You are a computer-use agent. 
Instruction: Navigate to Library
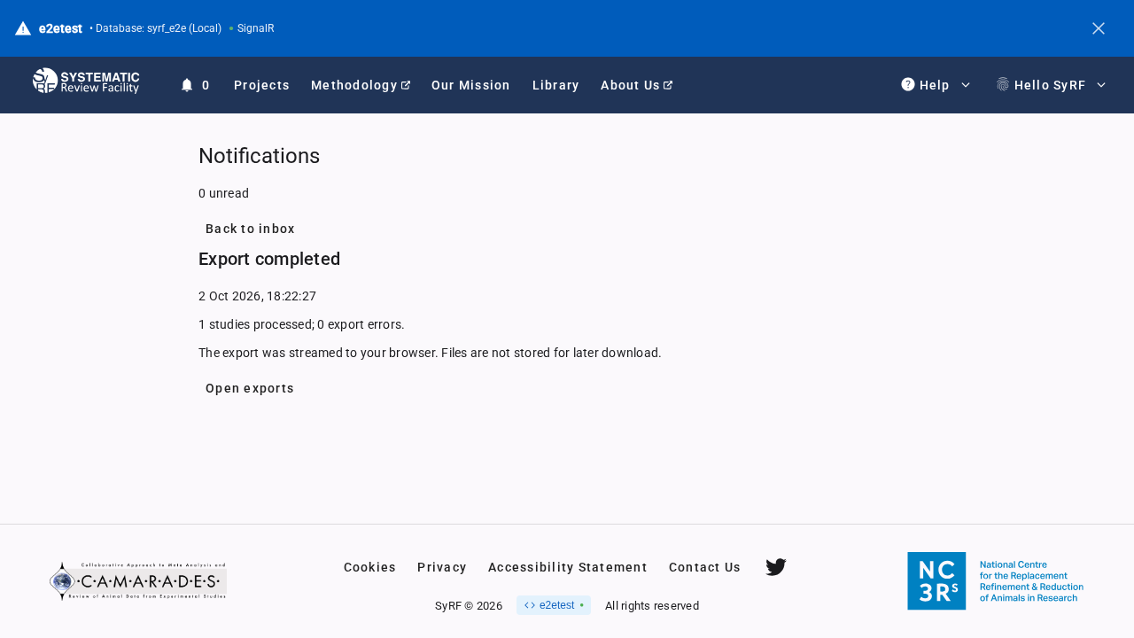555,85
